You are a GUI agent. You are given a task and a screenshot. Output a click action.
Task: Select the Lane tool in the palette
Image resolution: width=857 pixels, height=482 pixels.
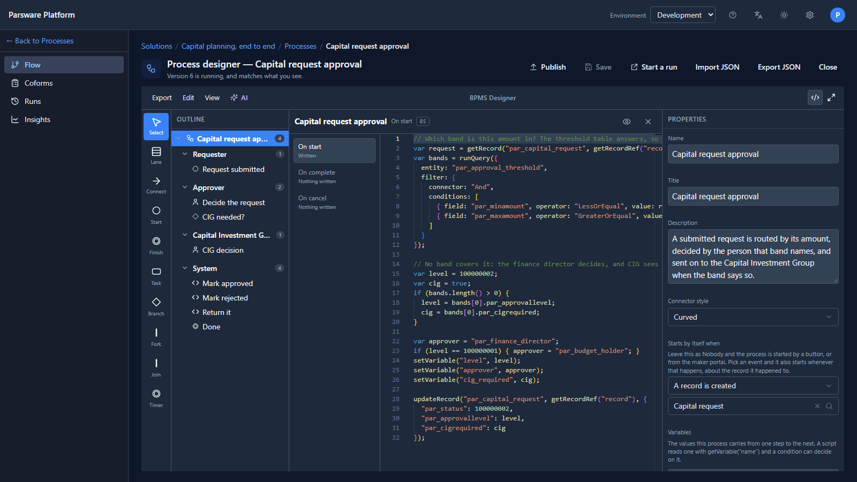pyautogui.click(x=156, y=155)
